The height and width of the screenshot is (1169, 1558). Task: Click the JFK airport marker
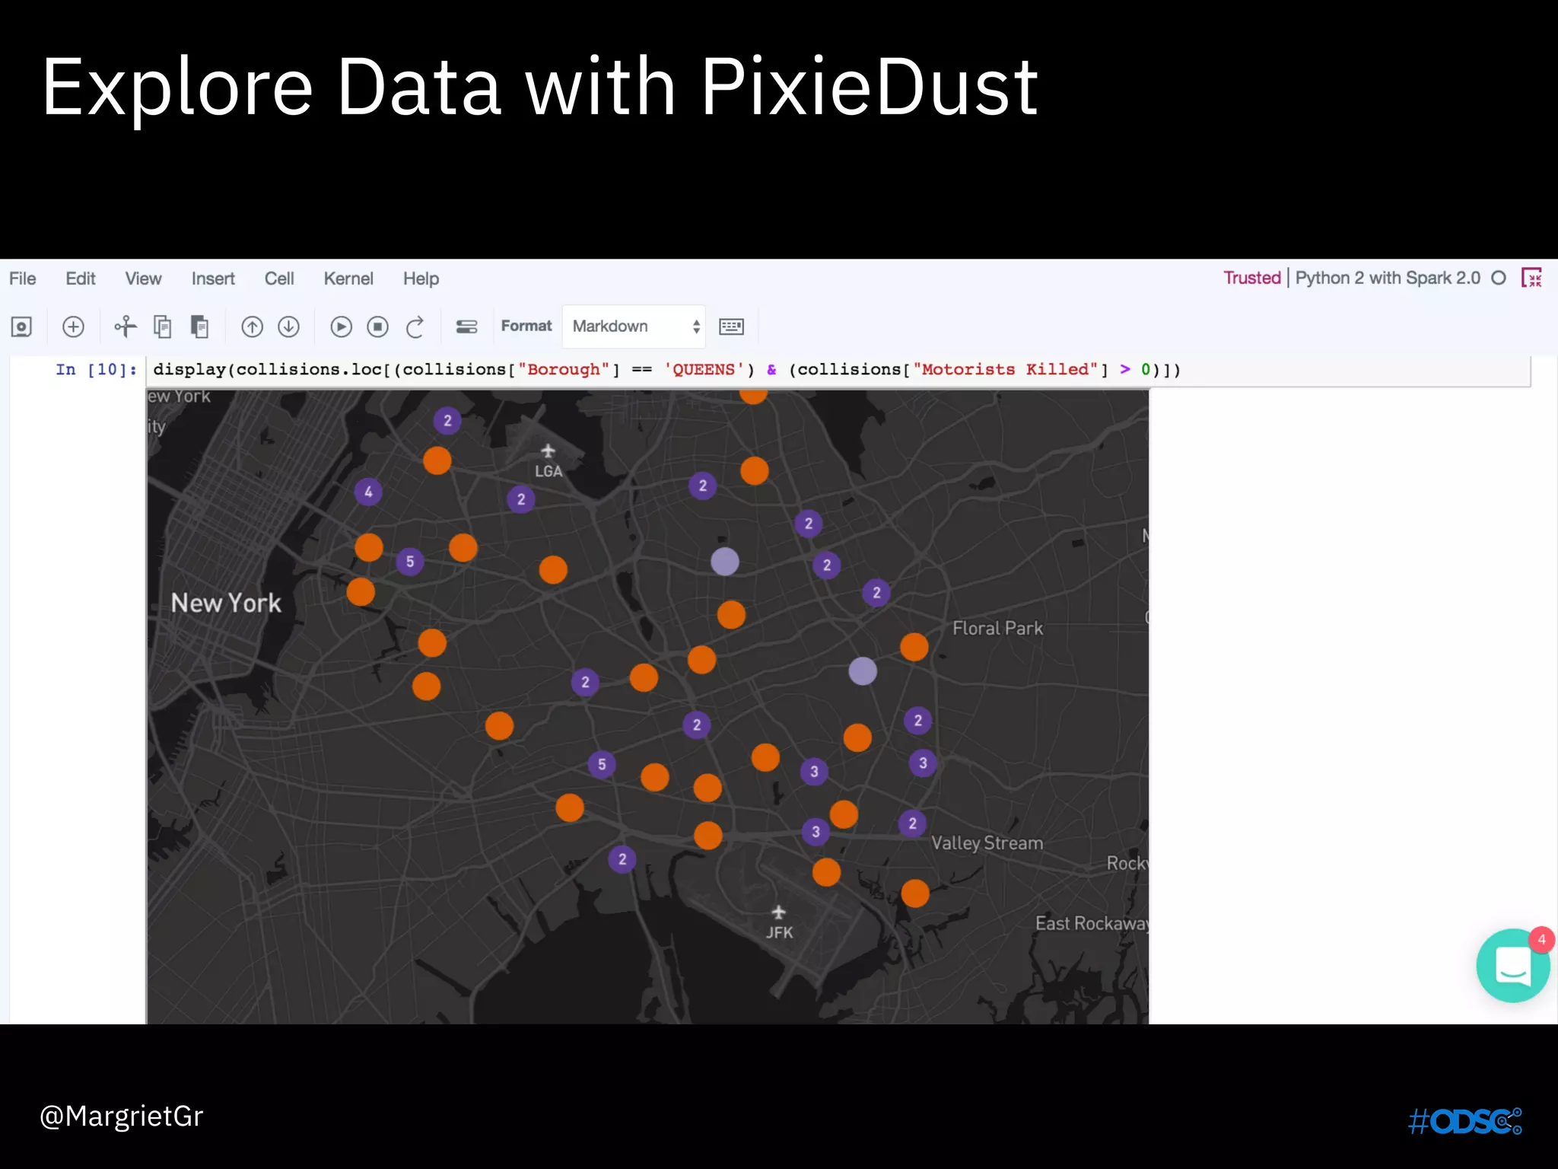pos(779,922)
